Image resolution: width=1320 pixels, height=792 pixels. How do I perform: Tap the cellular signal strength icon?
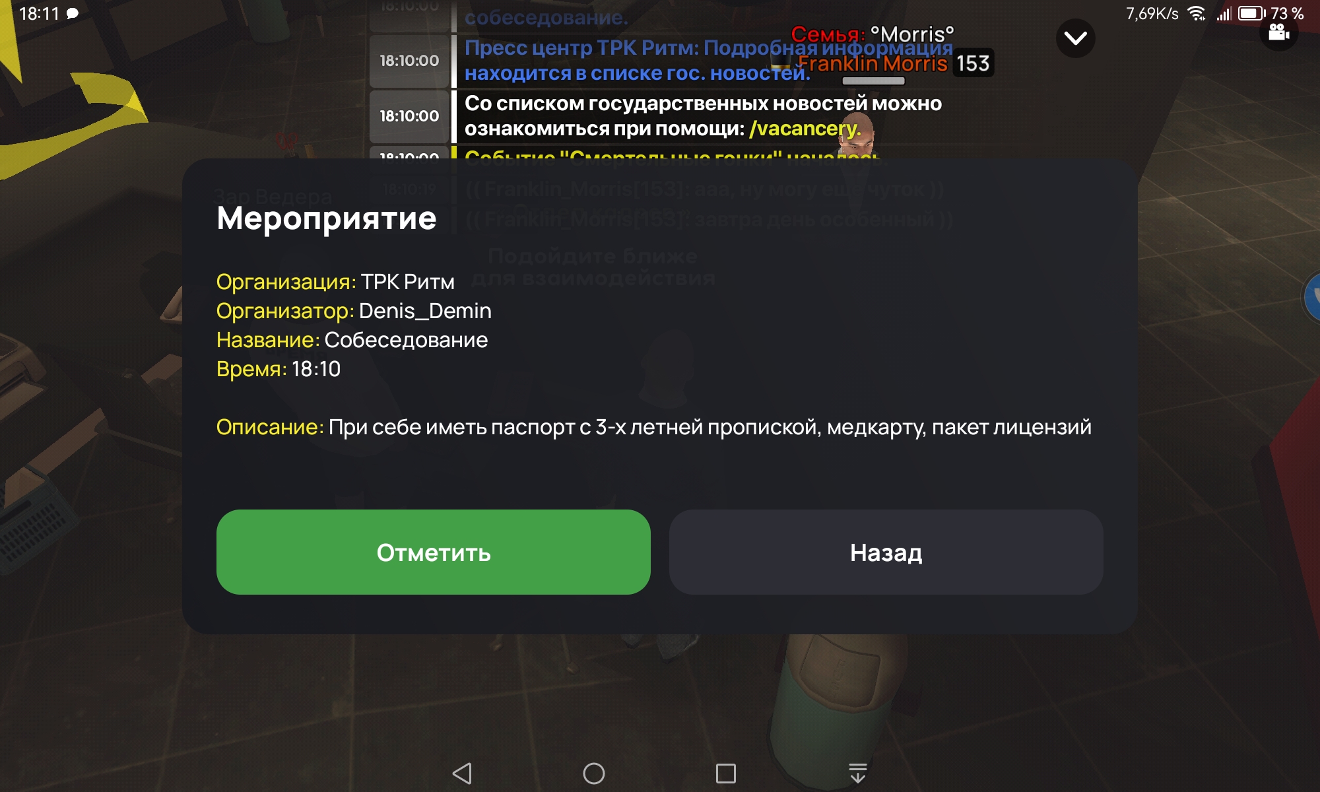point(1224,13)
